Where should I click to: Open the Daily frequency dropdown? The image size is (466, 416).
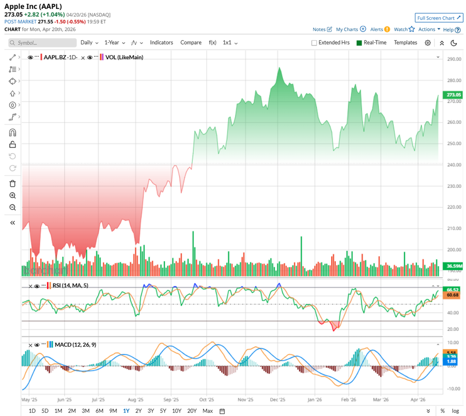[x=89, y=42]
